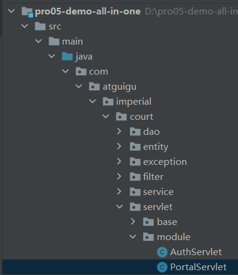The height and width of the screenshot is (275, 238).
Task: Expand the service package
Action: (119, 191)
